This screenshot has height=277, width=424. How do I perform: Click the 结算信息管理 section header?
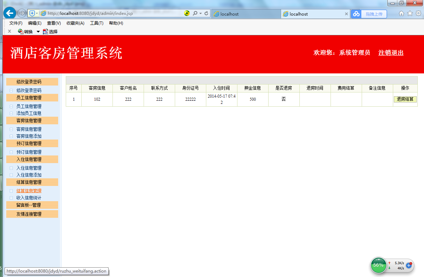click(x=32, y=182)
